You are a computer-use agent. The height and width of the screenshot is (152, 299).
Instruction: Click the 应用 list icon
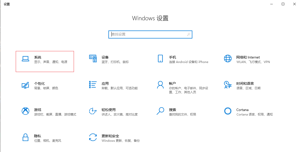[x=93, y=85]
